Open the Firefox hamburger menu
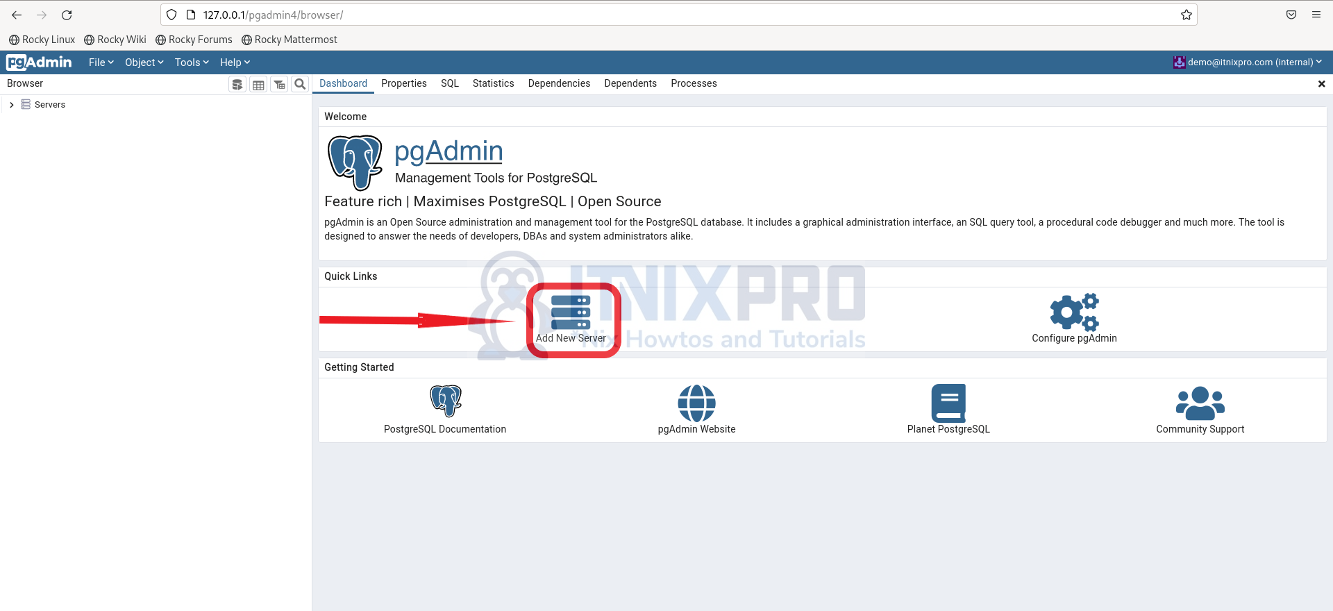The width and height of the screenshot is (1333, 611). [x=1316, y=15]
